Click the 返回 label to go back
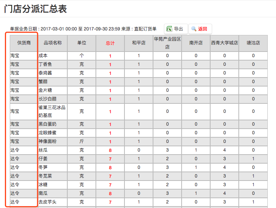 coord(203,29)
